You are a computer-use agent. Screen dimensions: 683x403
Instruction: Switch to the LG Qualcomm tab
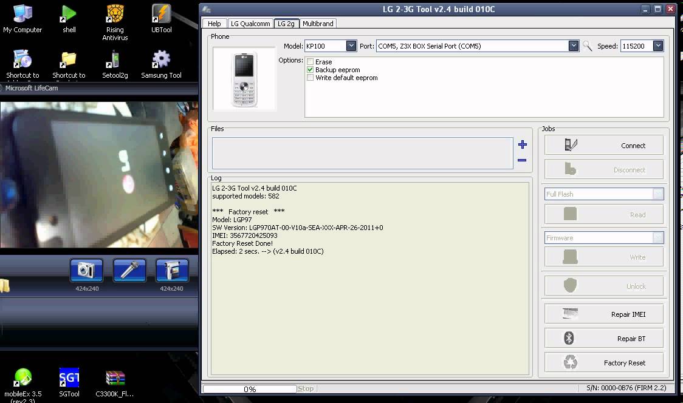pos(250,24)
